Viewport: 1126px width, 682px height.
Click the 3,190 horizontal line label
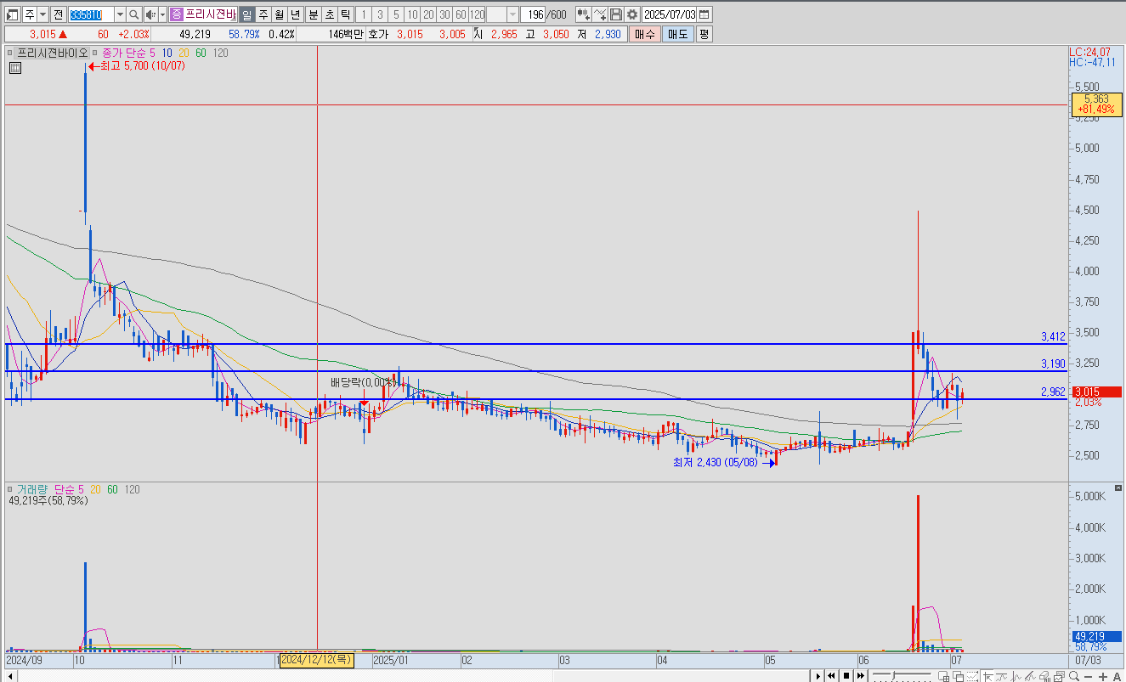pos(1053,364)
